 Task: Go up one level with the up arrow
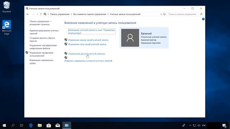point(41,14)
